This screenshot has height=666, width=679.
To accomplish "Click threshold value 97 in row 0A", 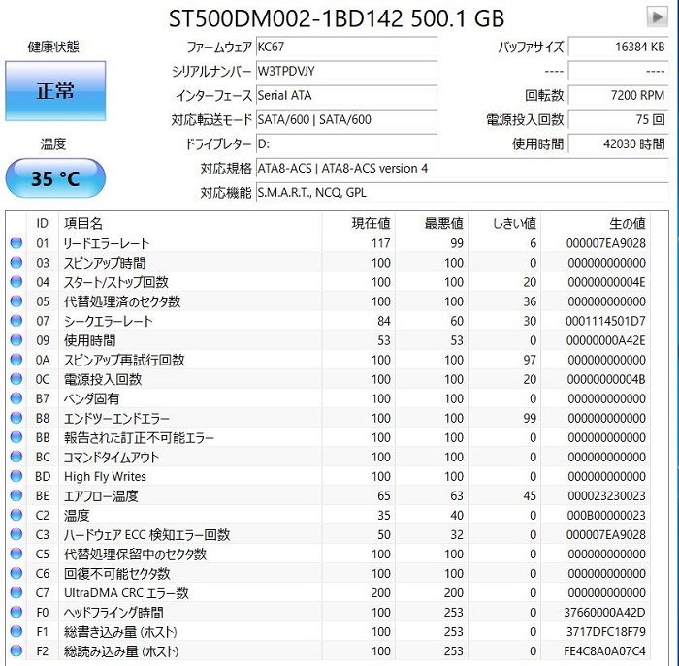I will pyautogui.click(x=530, y=360).
